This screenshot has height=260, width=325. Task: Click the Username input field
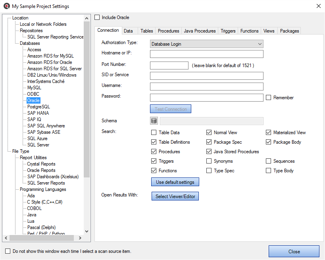(207, 87)
